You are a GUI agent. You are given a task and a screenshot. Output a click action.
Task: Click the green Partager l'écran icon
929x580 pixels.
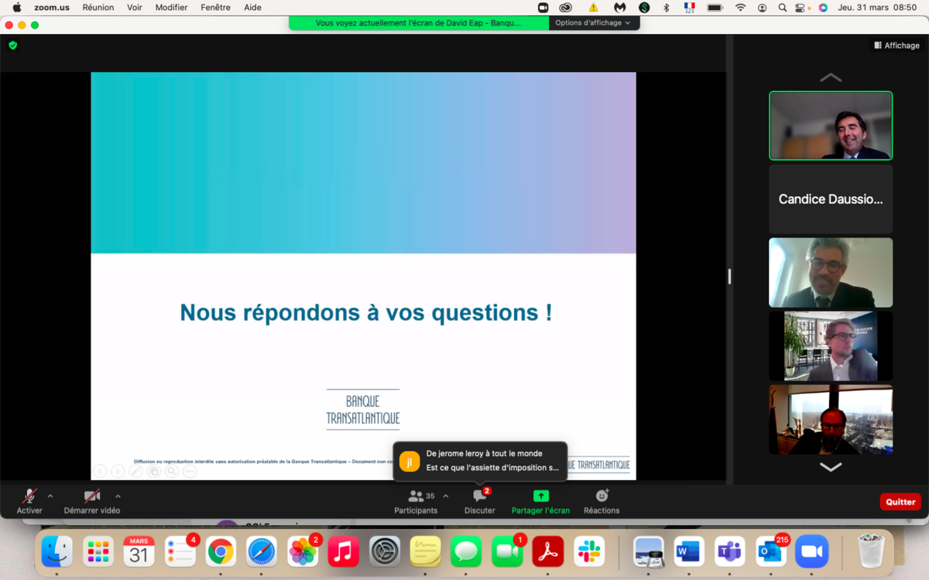click(540, 496)
